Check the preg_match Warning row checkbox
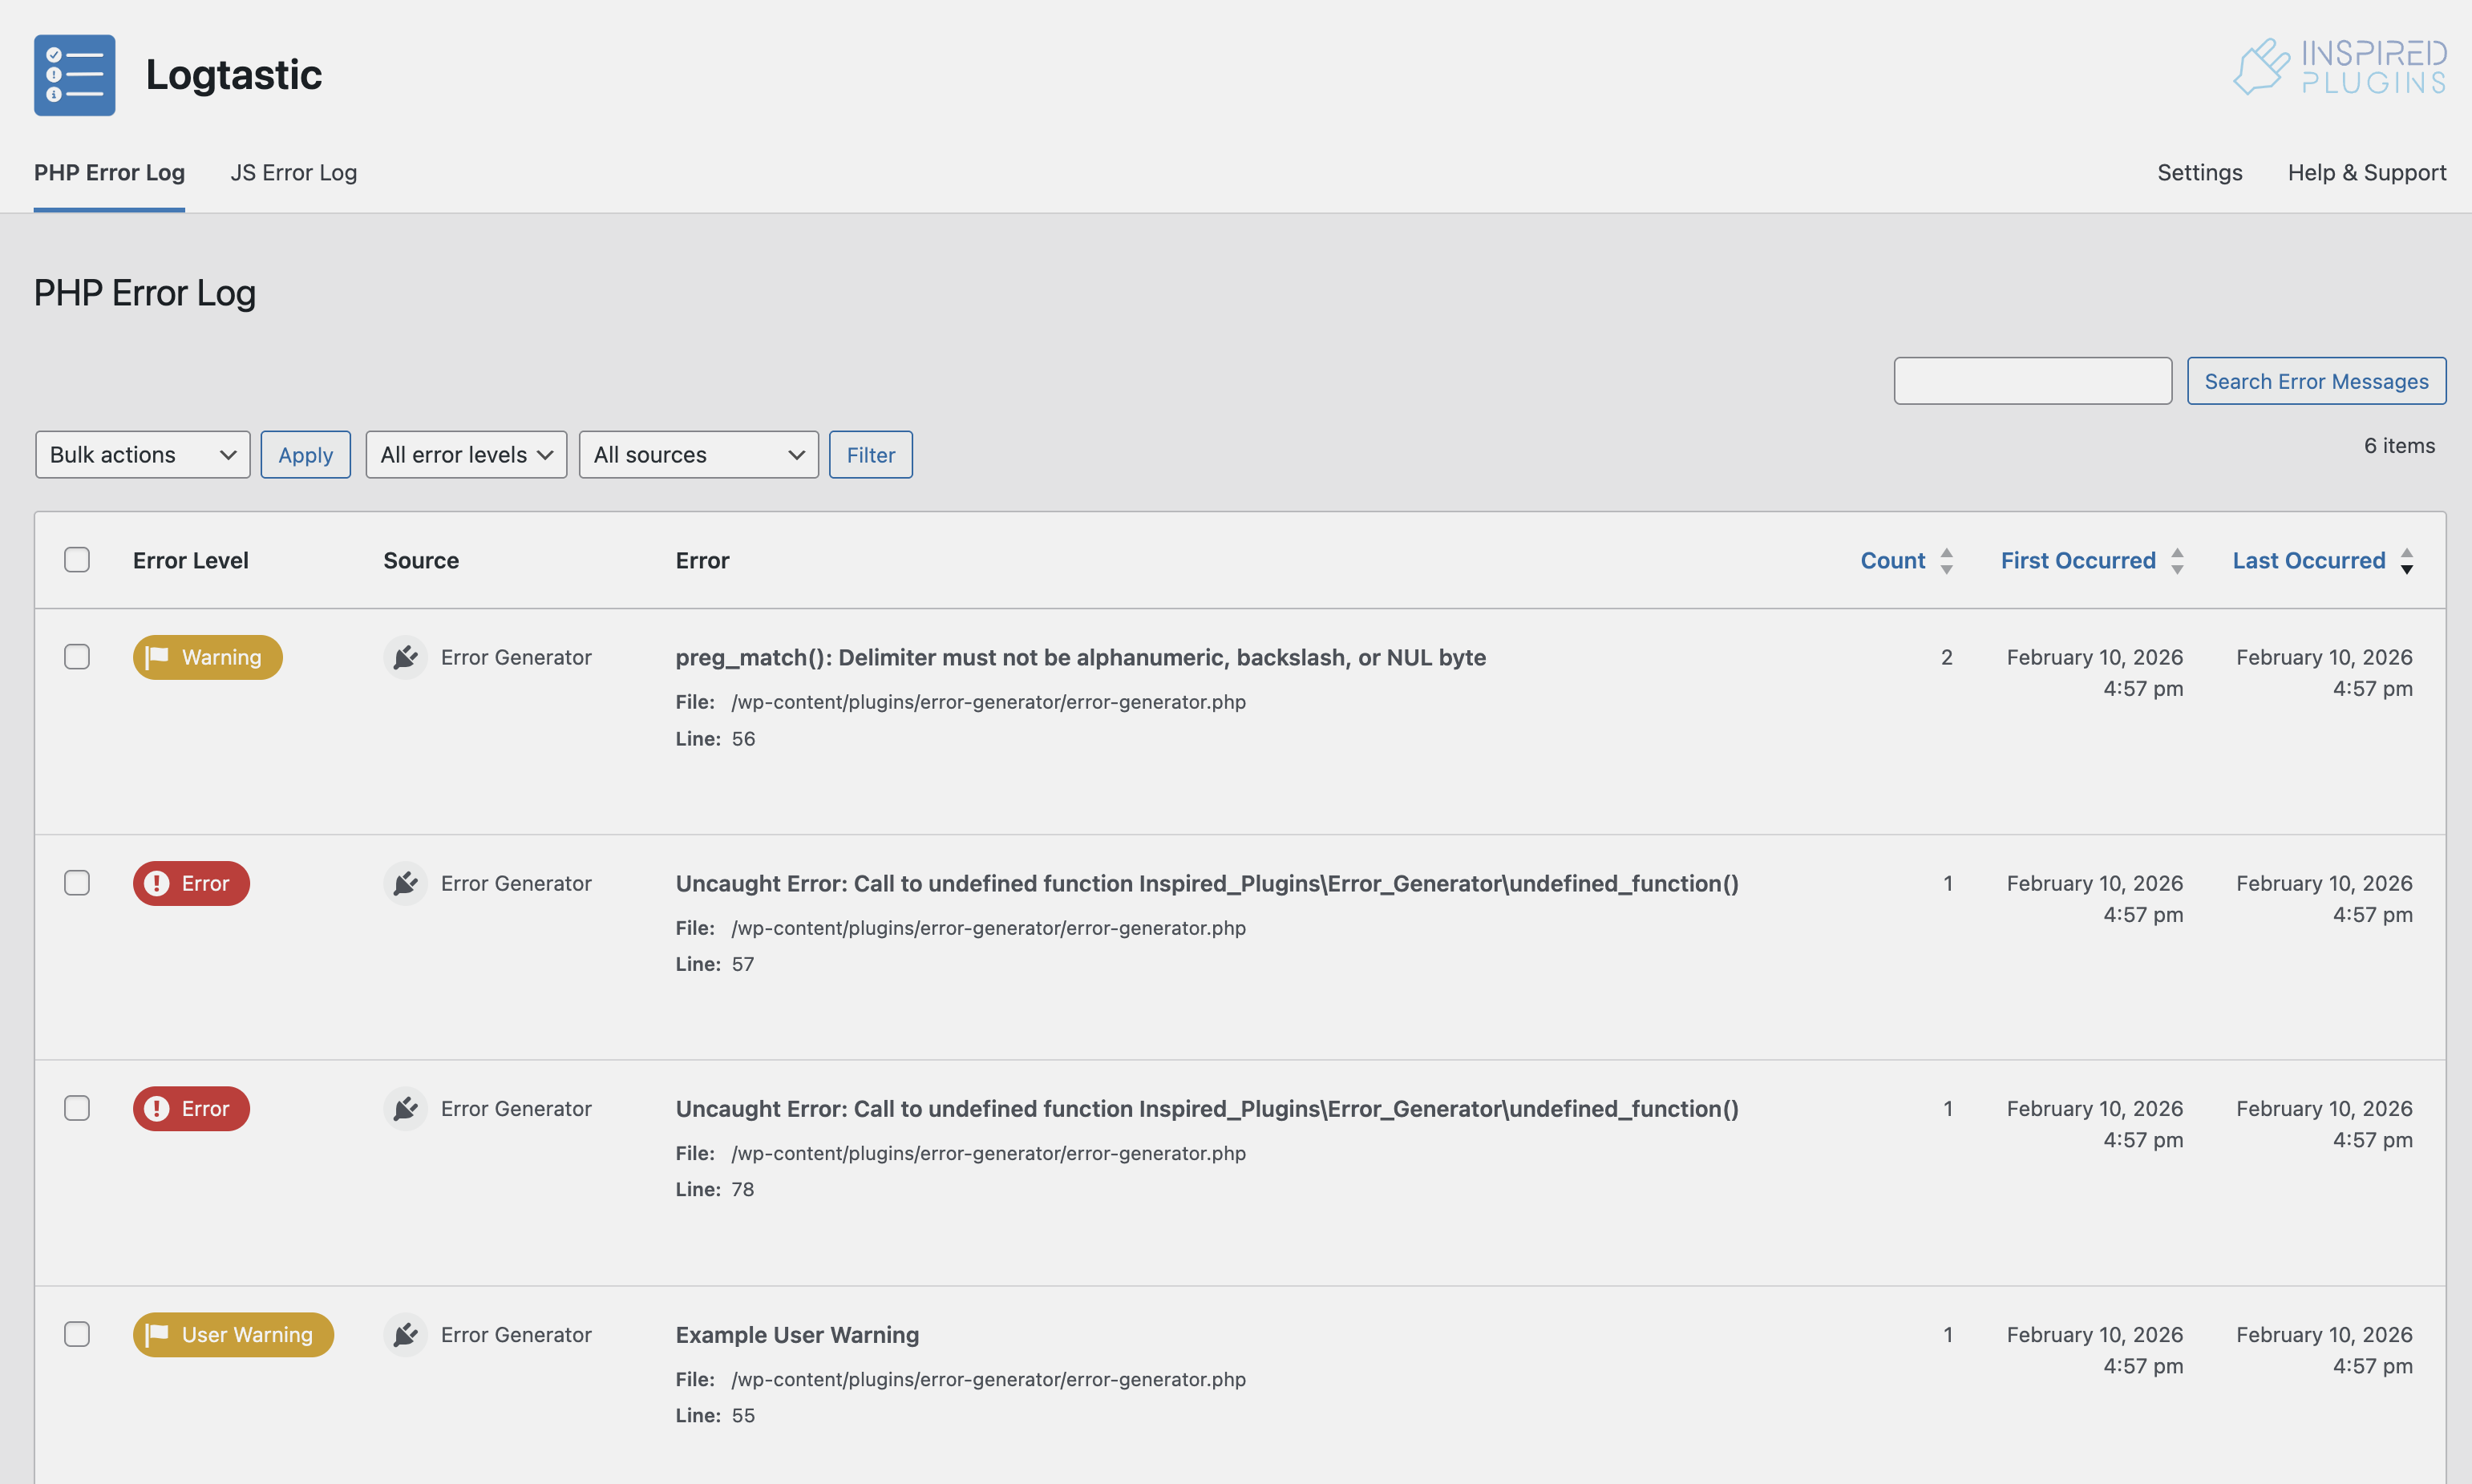 77,657
